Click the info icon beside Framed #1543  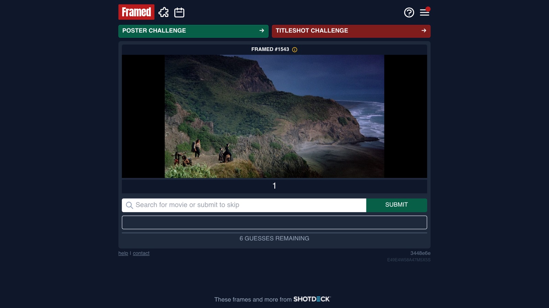pyautogui.click(x=295, y=50)
